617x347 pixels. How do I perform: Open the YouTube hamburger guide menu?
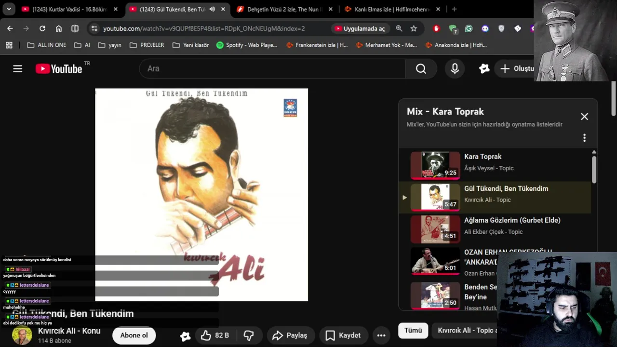pos(18,69)
